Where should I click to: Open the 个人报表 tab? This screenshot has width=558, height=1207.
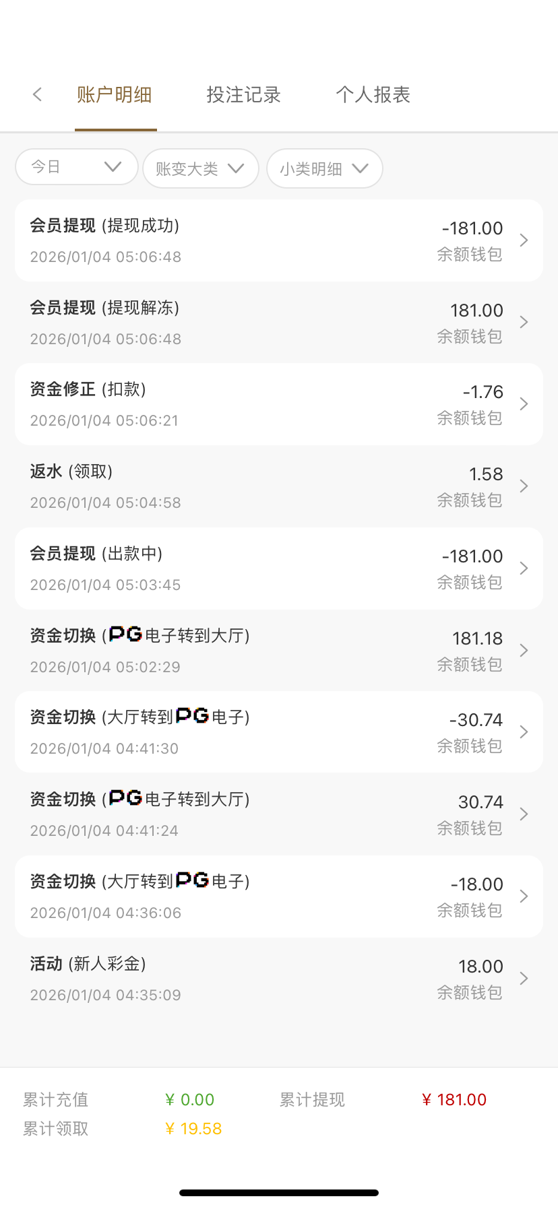point(373,95)
